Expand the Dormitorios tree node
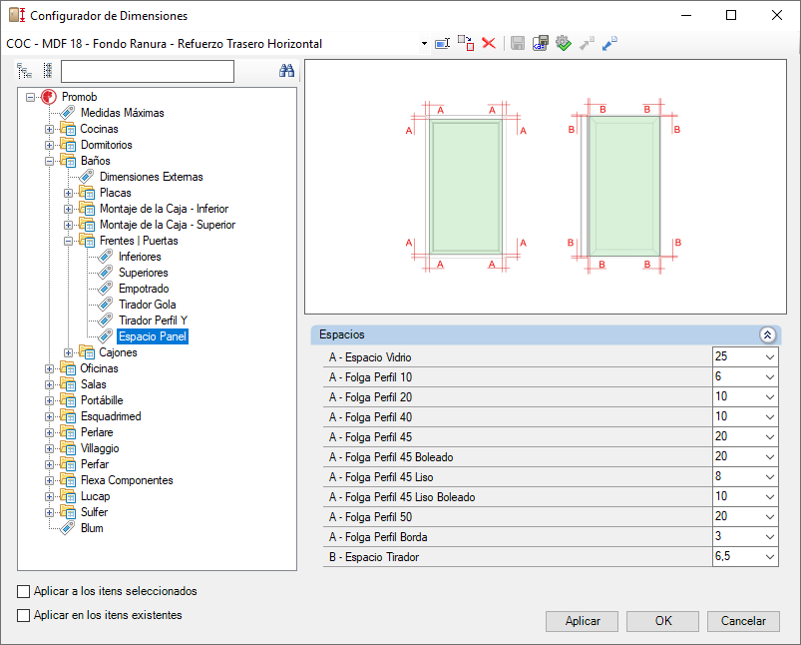The image size is (801, 645). pyautogui.click(x=49, y=145)
